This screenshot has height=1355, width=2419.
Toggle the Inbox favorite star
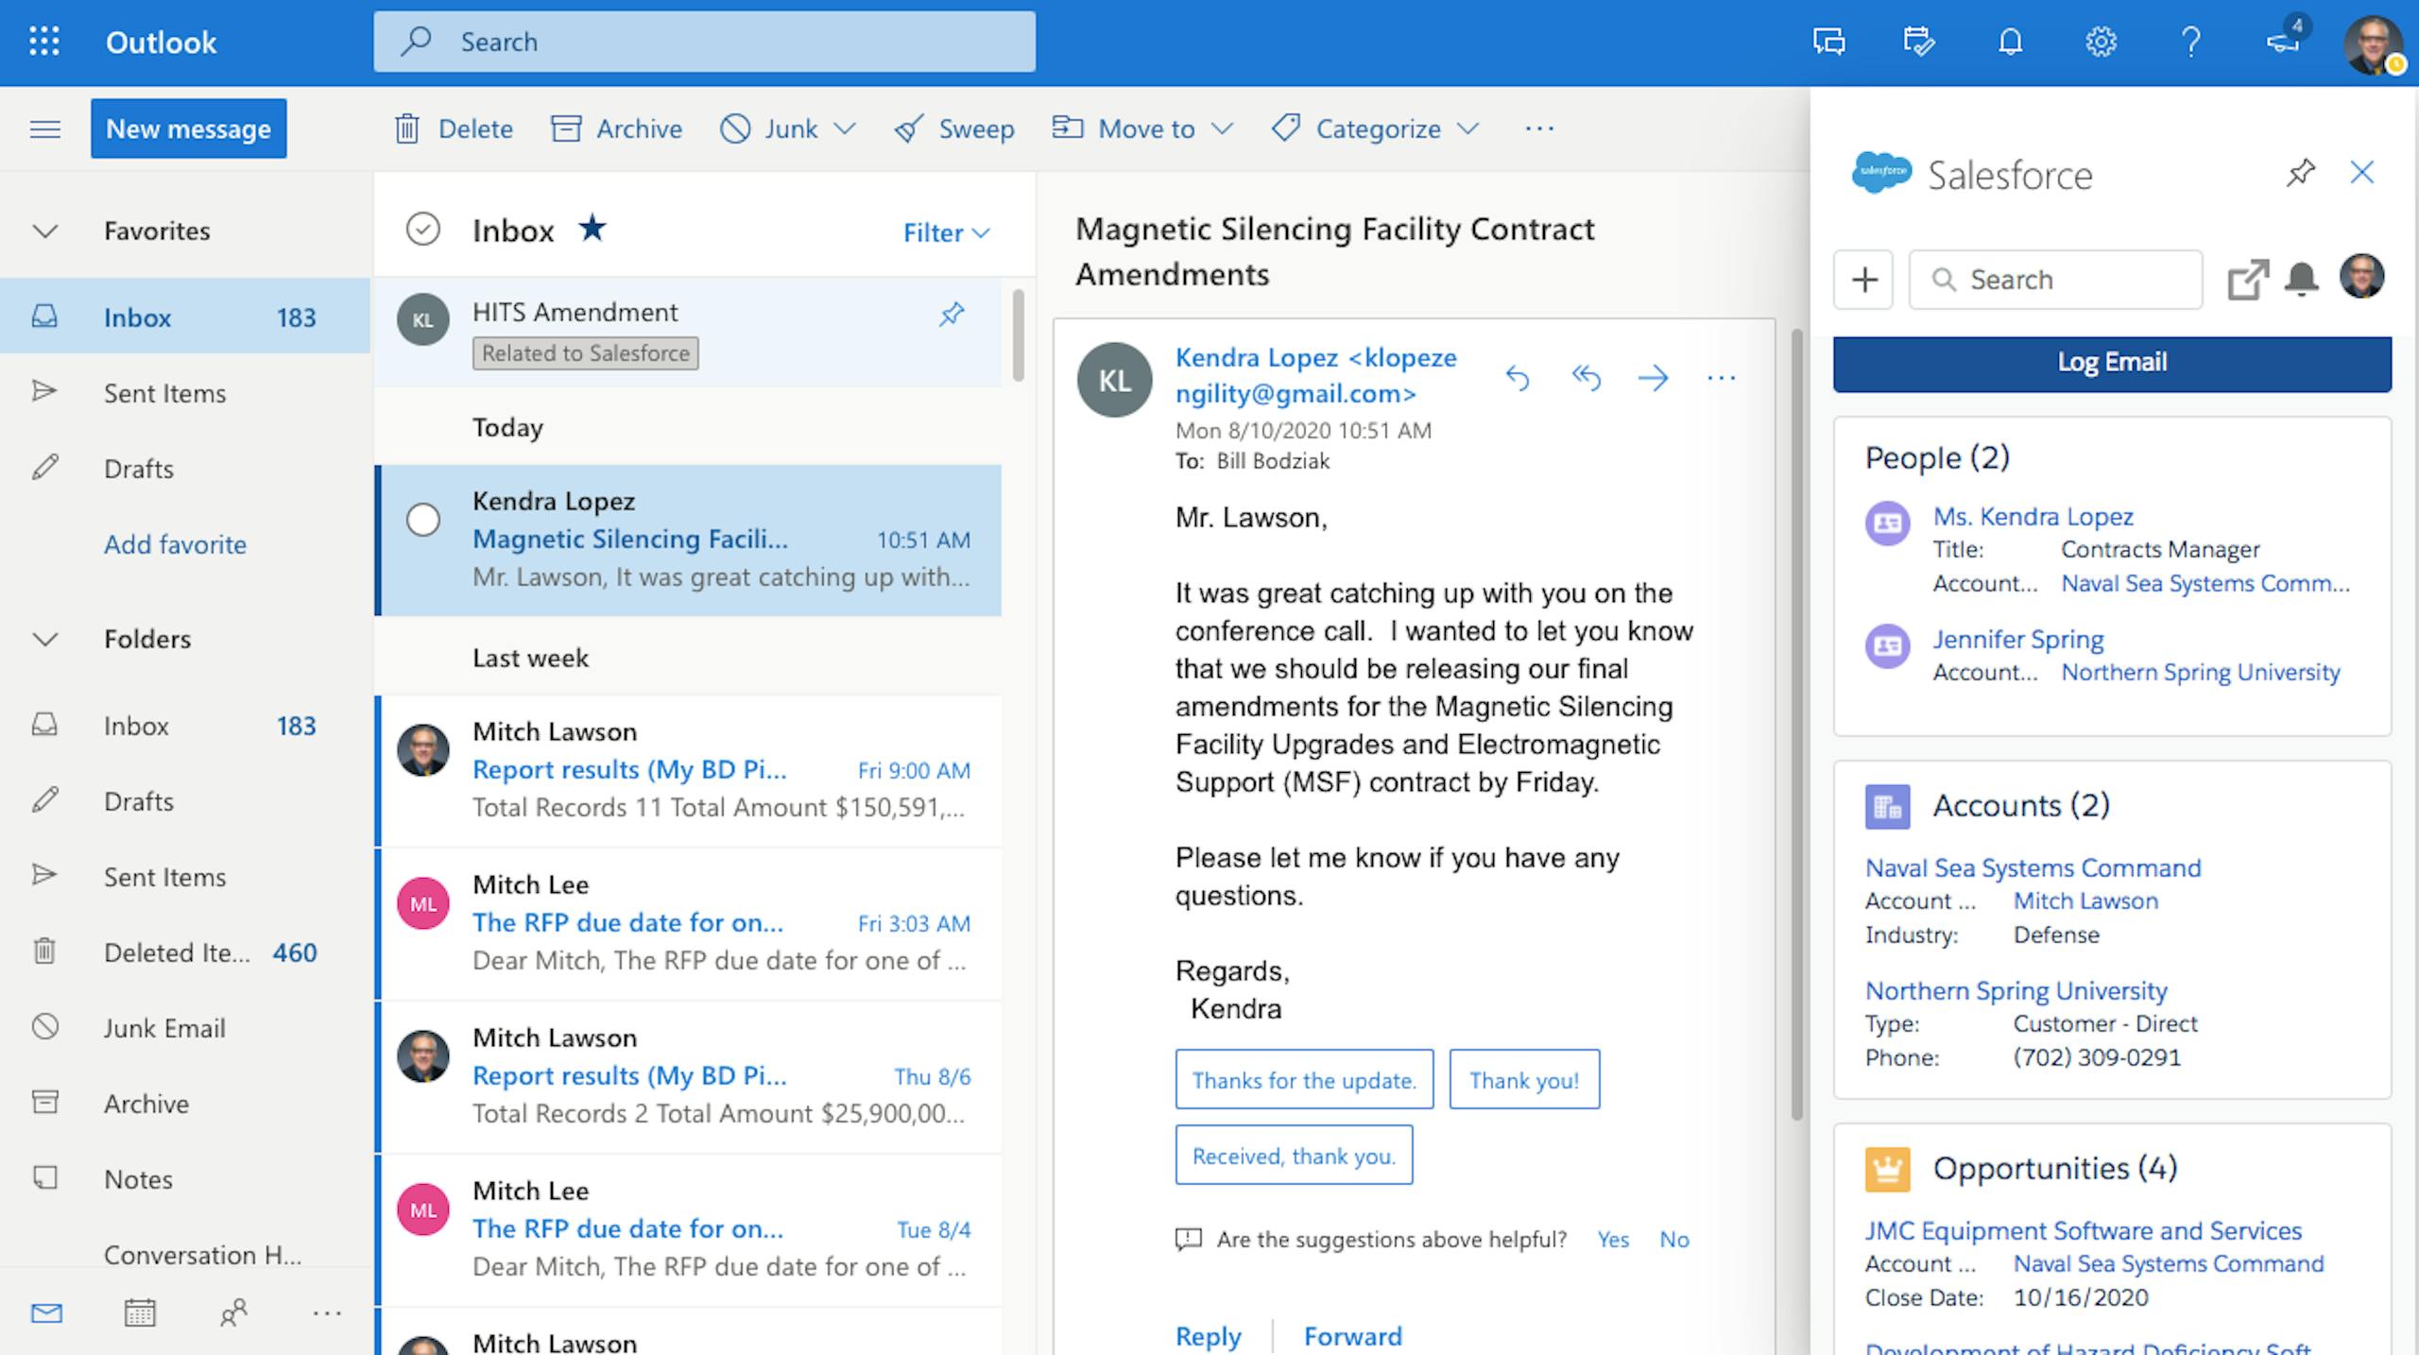[x=592, y=228]
